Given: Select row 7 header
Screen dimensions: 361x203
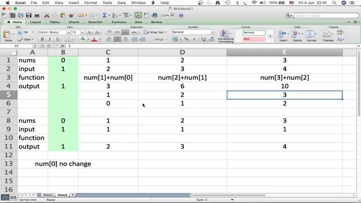Looking at the screenshot, I should point(8,112).
